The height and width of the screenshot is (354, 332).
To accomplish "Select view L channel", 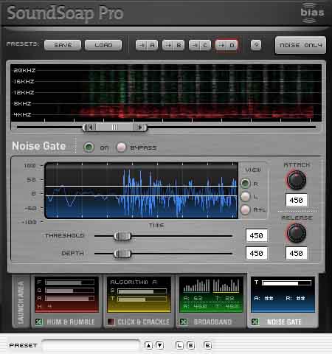I will [x=245, y=196].
